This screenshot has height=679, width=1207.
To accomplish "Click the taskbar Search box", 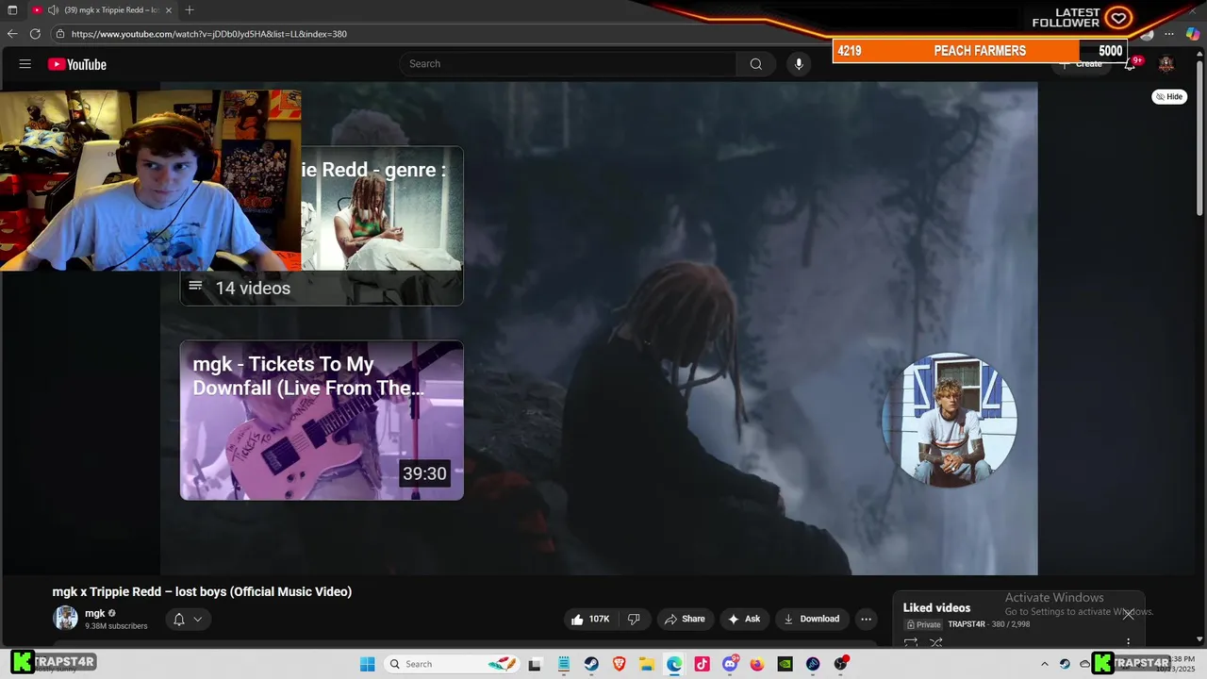I will (x=452, y=664).
